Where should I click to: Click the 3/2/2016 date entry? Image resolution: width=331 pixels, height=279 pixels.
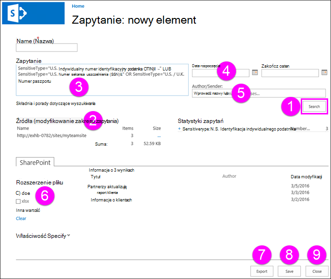click(300, 199)
